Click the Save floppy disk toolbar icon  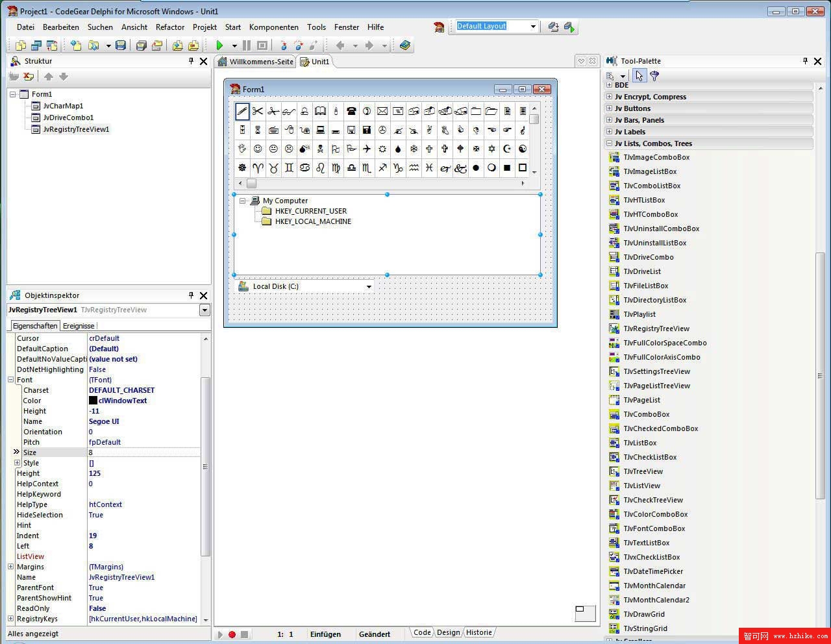(x=121, y=45)
